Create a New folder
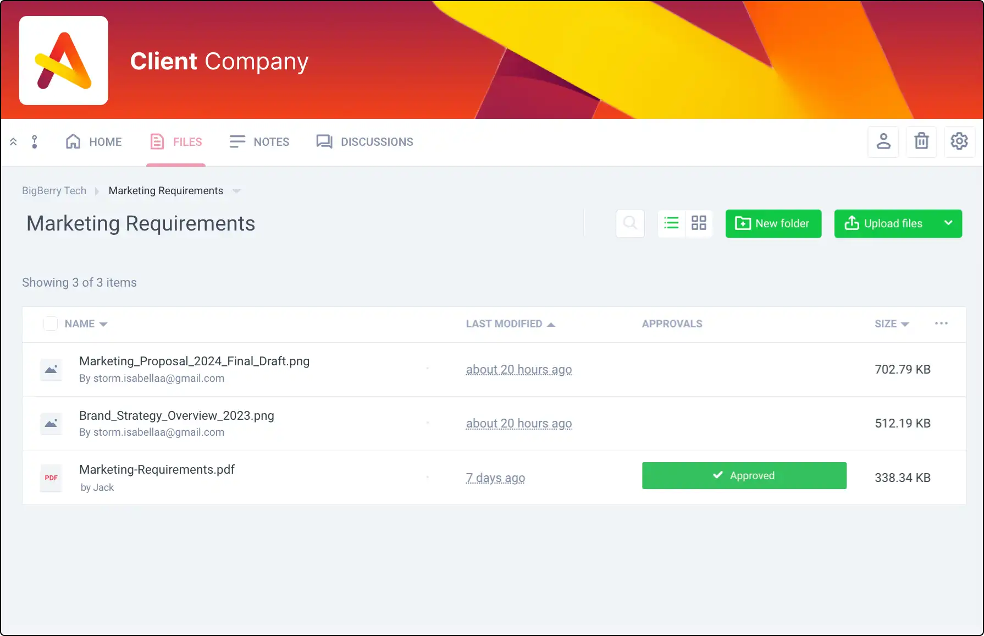 pos(773,224)
